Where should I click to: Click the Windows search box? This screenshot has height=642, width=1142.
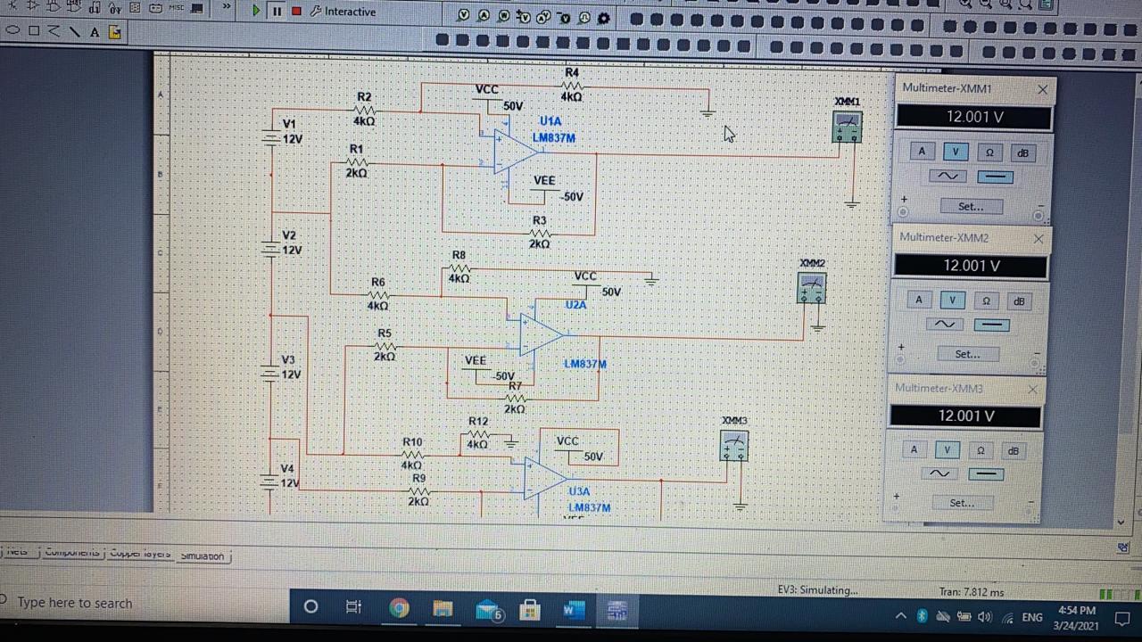tap(143, 604)
